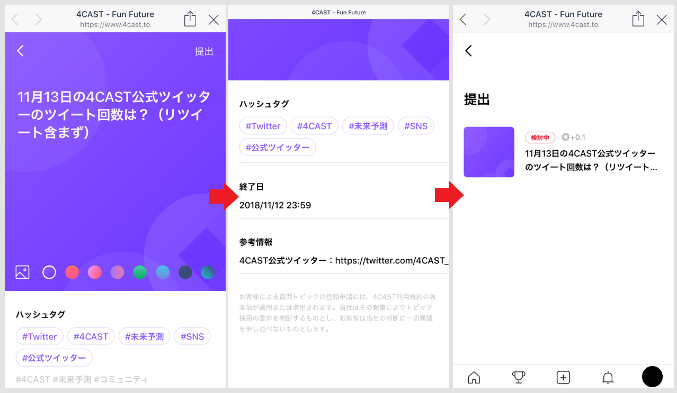Tap URL https://www.4cast.to in left screen
The width and height of the screenshot is (677, 393).
pyautogui.click(x=115, y=24)
